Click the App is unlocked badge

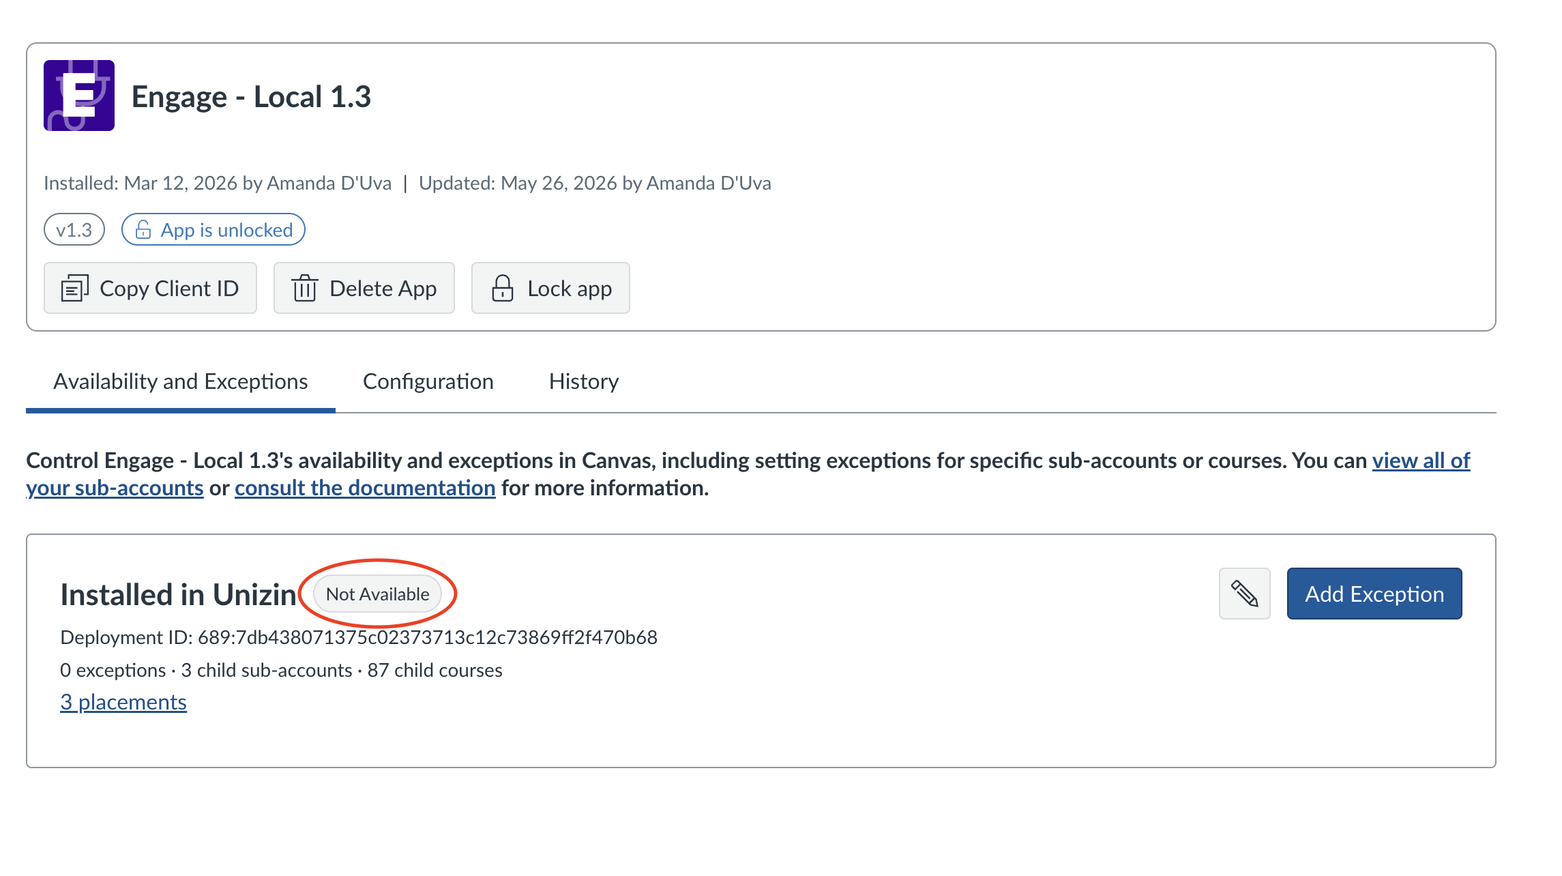(213, 230)
